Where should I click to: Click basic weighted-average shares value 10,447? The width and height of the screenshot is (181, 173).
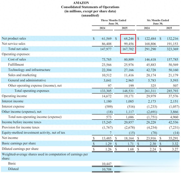tap(107, 164)
